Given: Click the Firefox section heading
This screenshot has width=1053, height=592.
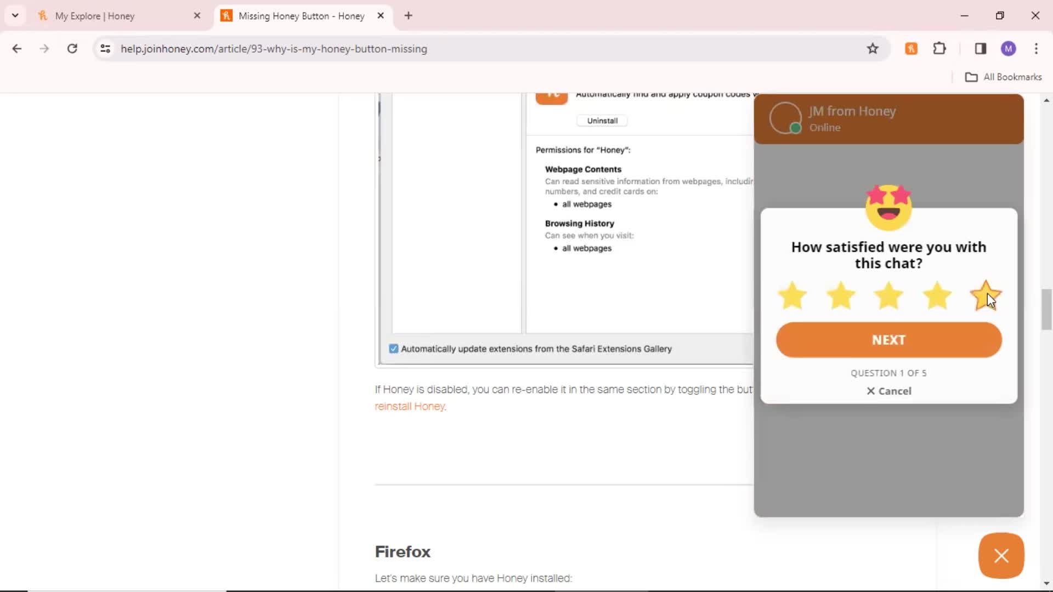Looking at the screenshot, I should (403, 551).
